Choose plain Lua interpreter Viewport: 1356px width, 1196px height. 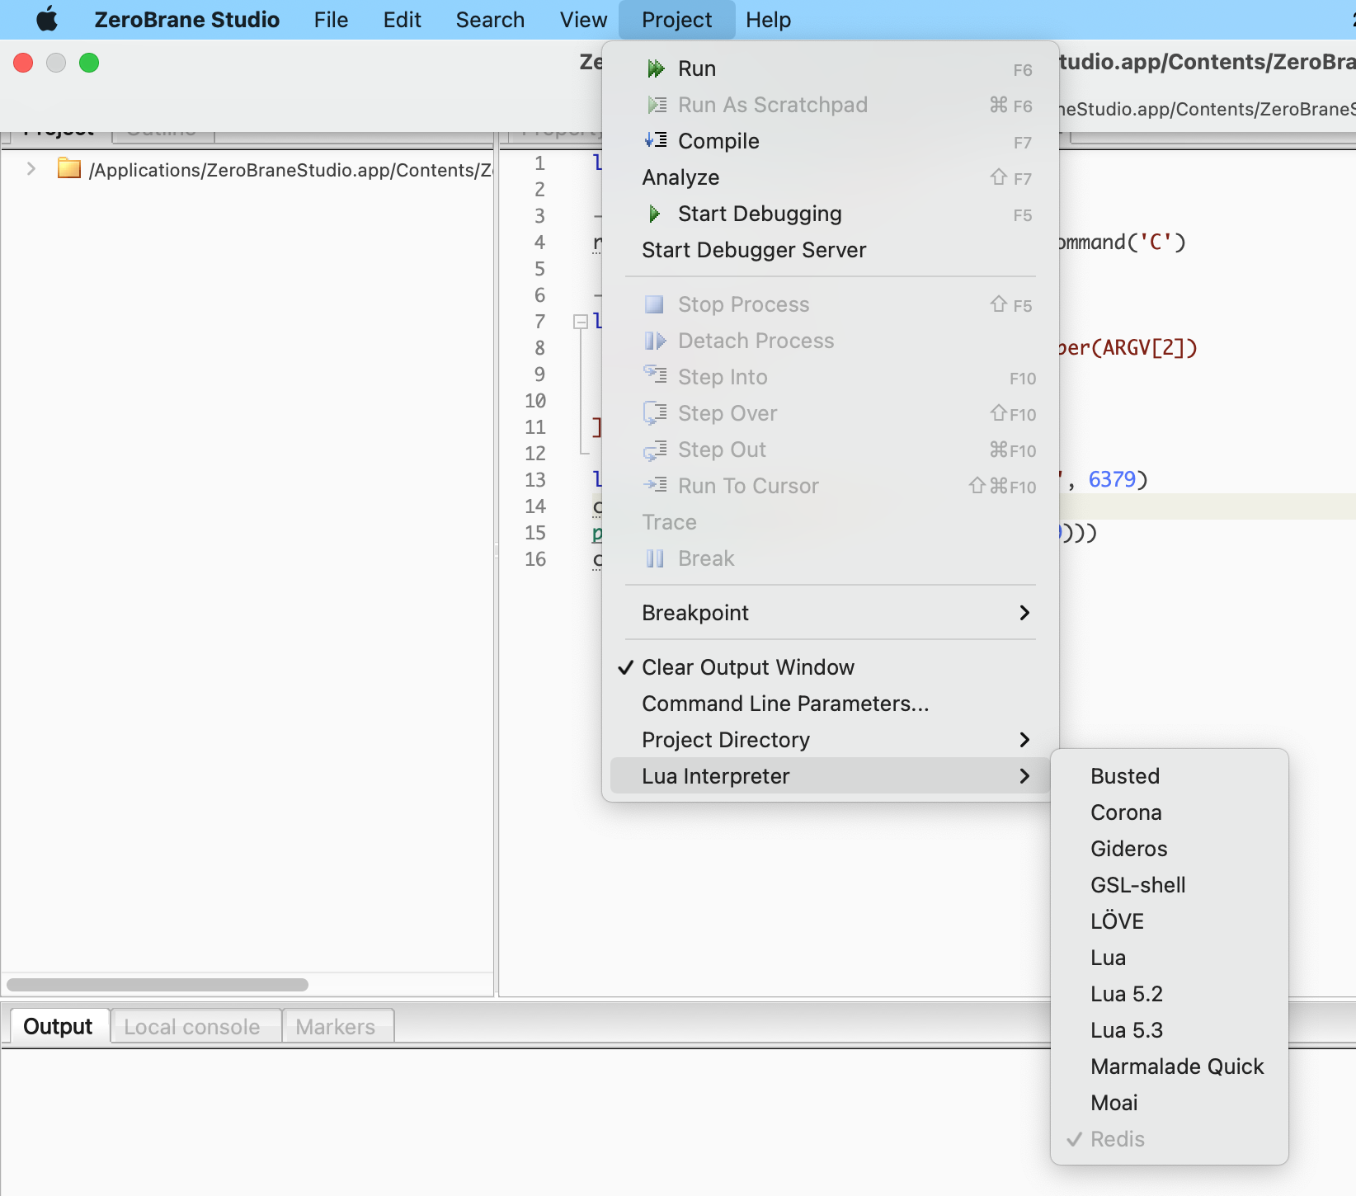(x=1169, y=958)
